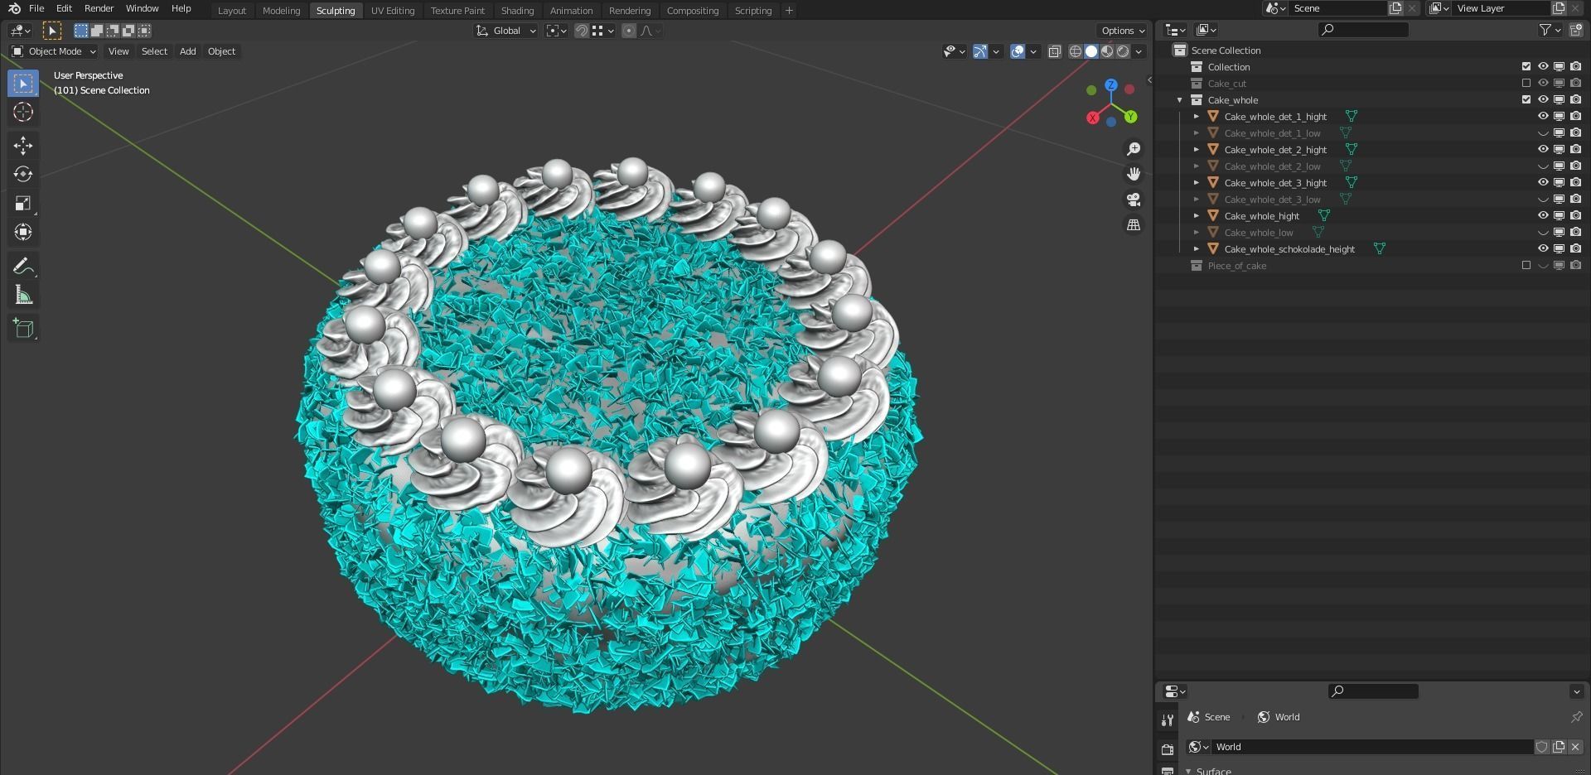Click the Blender logo menu
The height and width of the screenshot is (775, 1591).
point(14,8)
